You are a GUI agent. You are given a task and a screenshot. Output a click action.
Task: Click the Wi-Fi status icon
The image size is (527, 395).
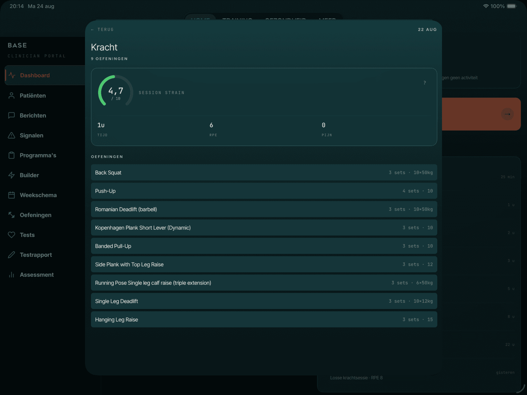(x=486, y=6)
